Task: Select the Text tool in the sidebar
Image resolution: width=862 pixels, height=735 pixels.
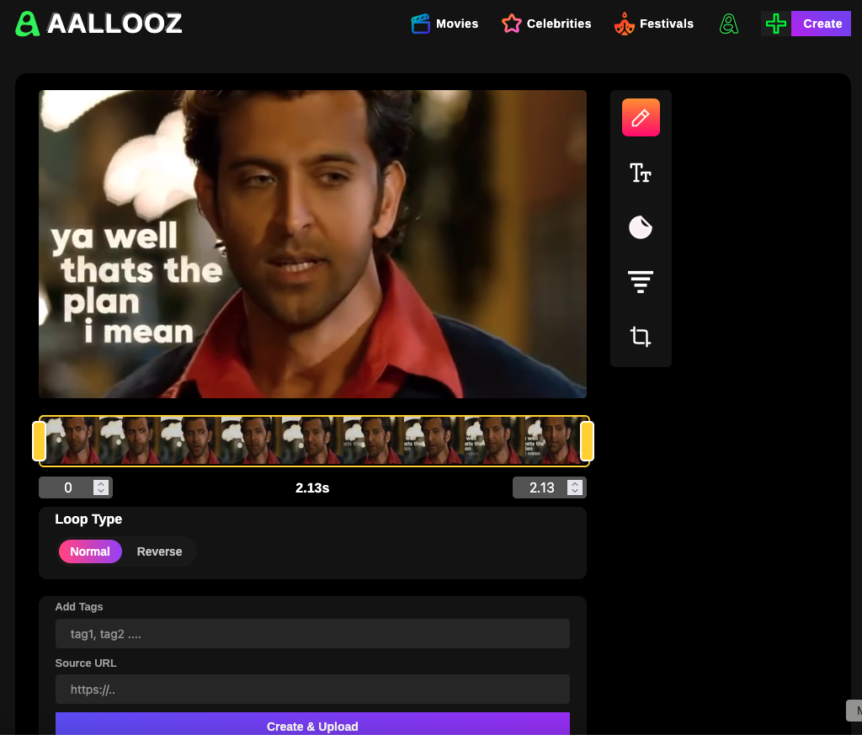Action: [x=641, y=173]
